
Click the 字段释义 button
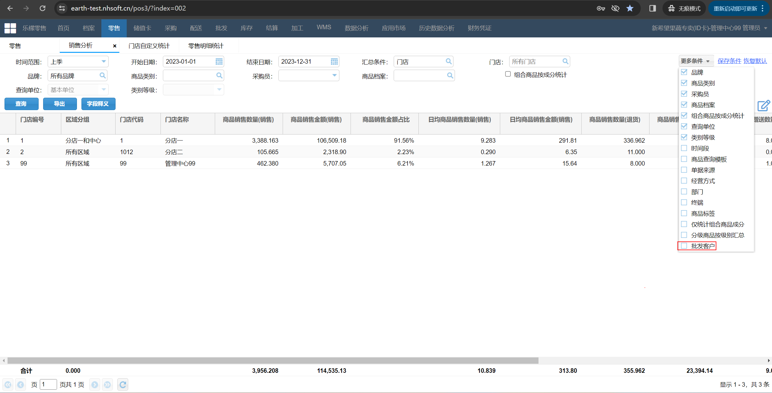98,104
